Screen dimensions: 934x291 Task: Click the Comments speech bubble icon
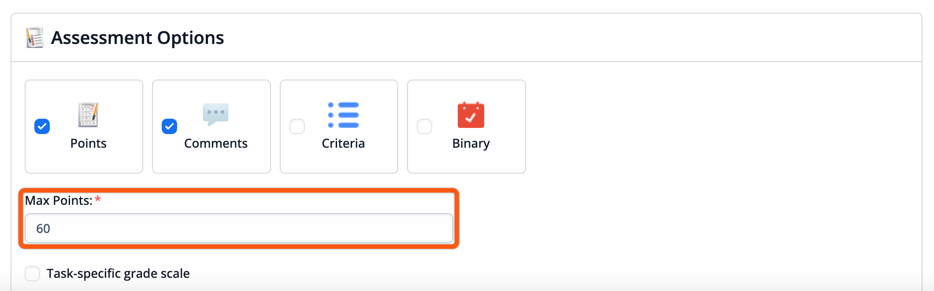(x=215, y=114)
